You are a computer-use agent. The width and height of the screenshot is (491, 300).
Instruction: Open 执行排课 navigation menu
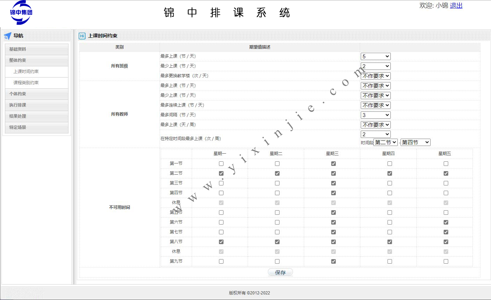pyautogui.click(x=37, y=105)
